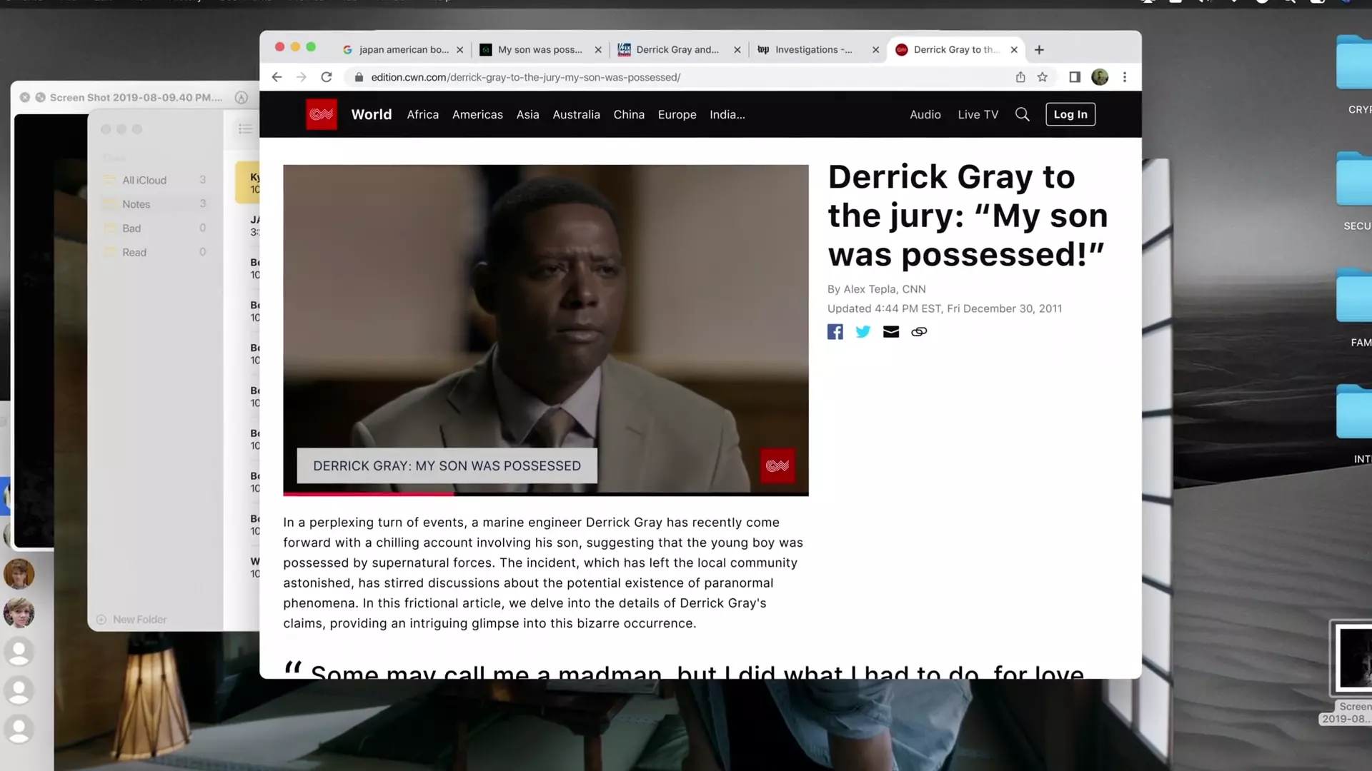Click 'New Folder' in the Notes window
The image size is (1372, 771).
[131, 620]
